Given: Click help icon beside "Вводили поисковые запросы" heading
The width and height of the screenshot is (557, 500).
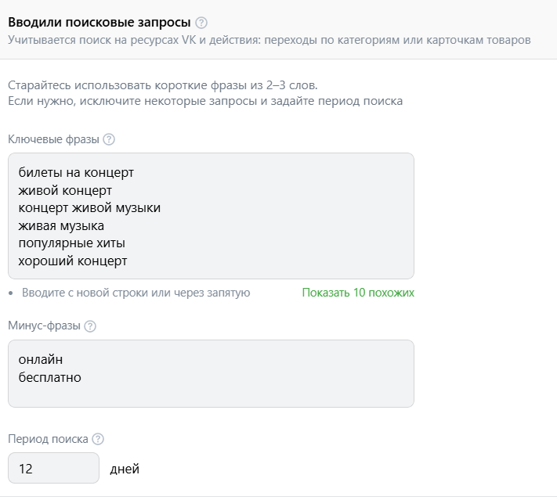Looking at the screenshot, I should (202, 22).
